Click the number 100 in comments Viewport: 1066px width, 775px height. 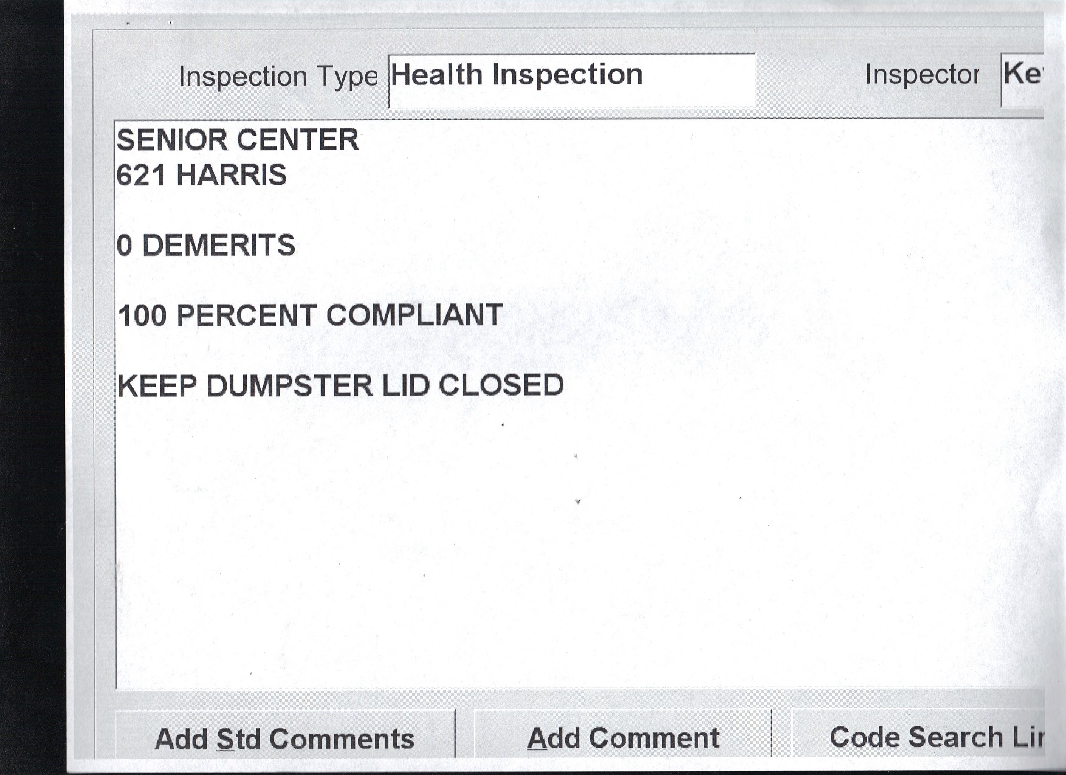coord(142,316)
